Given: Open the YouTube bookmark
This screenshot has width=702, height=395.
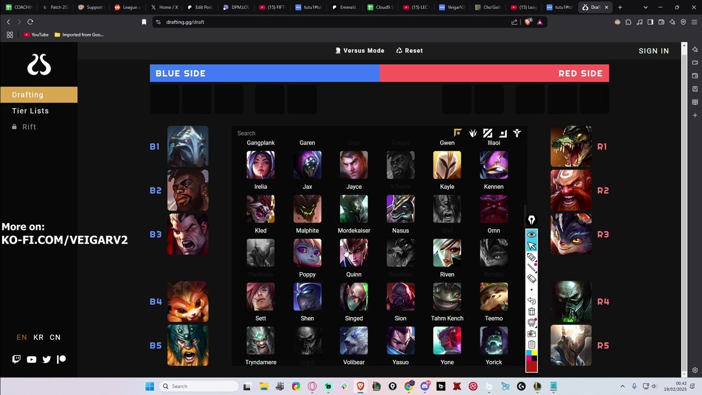Looking at the screenshot, I should click(36, 35).
